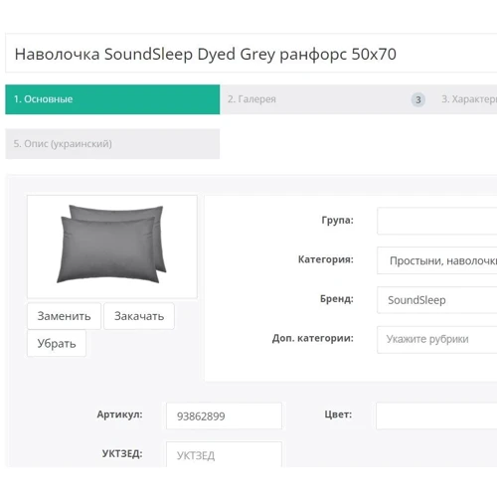Click the Доп. категории field Укажите рубрики

click(436, 340)
